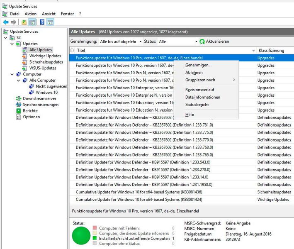Select Cumulative Update KB3081424 row
The width and height of the screenshot is (294, 249).
(x=182, y=200)
